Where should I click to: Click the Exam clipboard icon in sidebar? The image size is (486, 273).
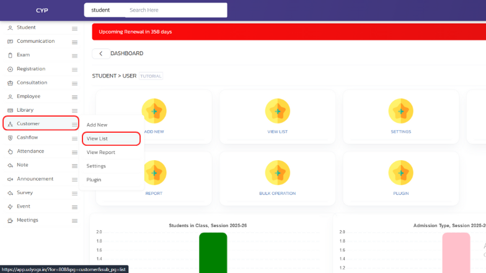click(10, 55)
